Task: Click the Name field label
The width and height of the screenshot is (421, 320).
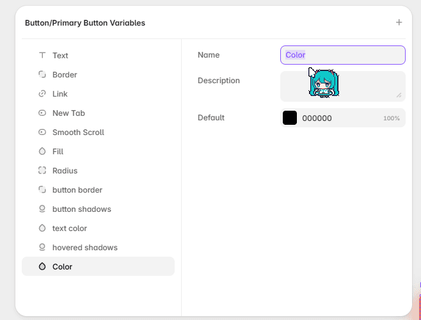Action: pyautogui.click(x=209, y=55)
